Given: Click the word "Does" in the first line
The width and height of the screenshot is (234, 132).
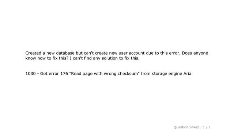Looking at the screenshot, I should pos(187,53).
